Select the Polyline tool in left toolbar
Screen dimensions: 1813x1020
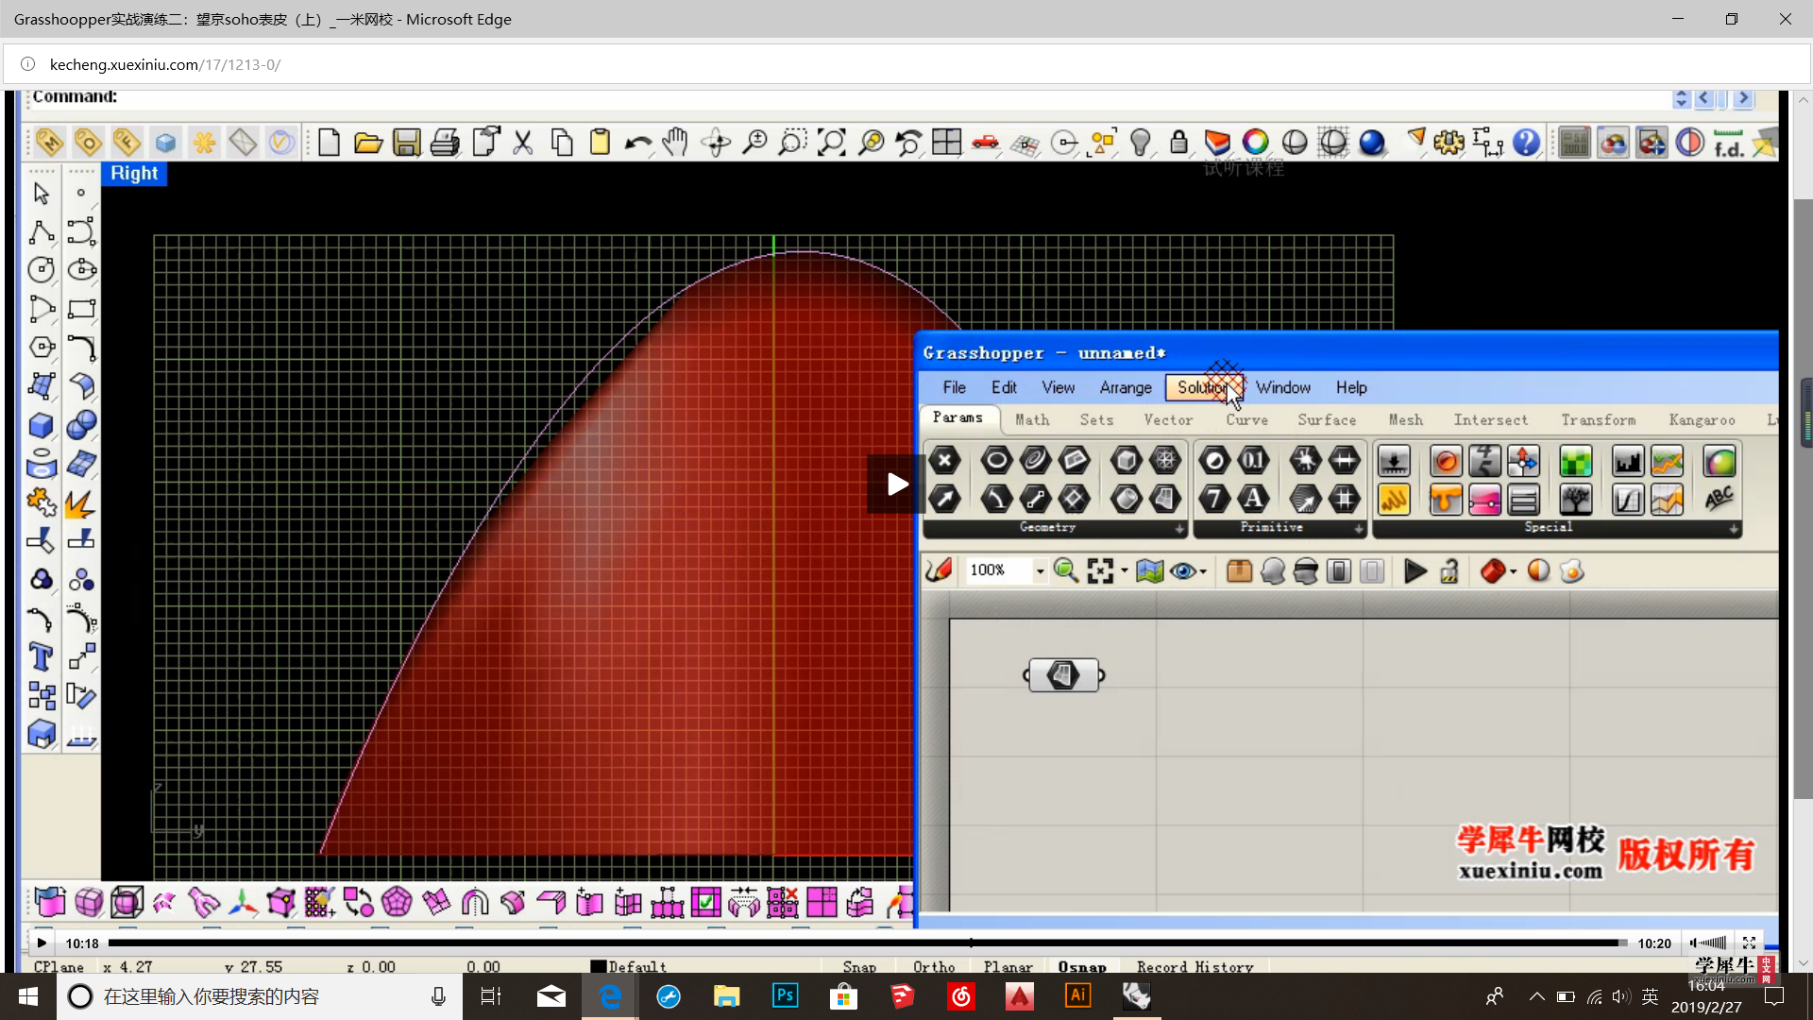tap(42, 231)
